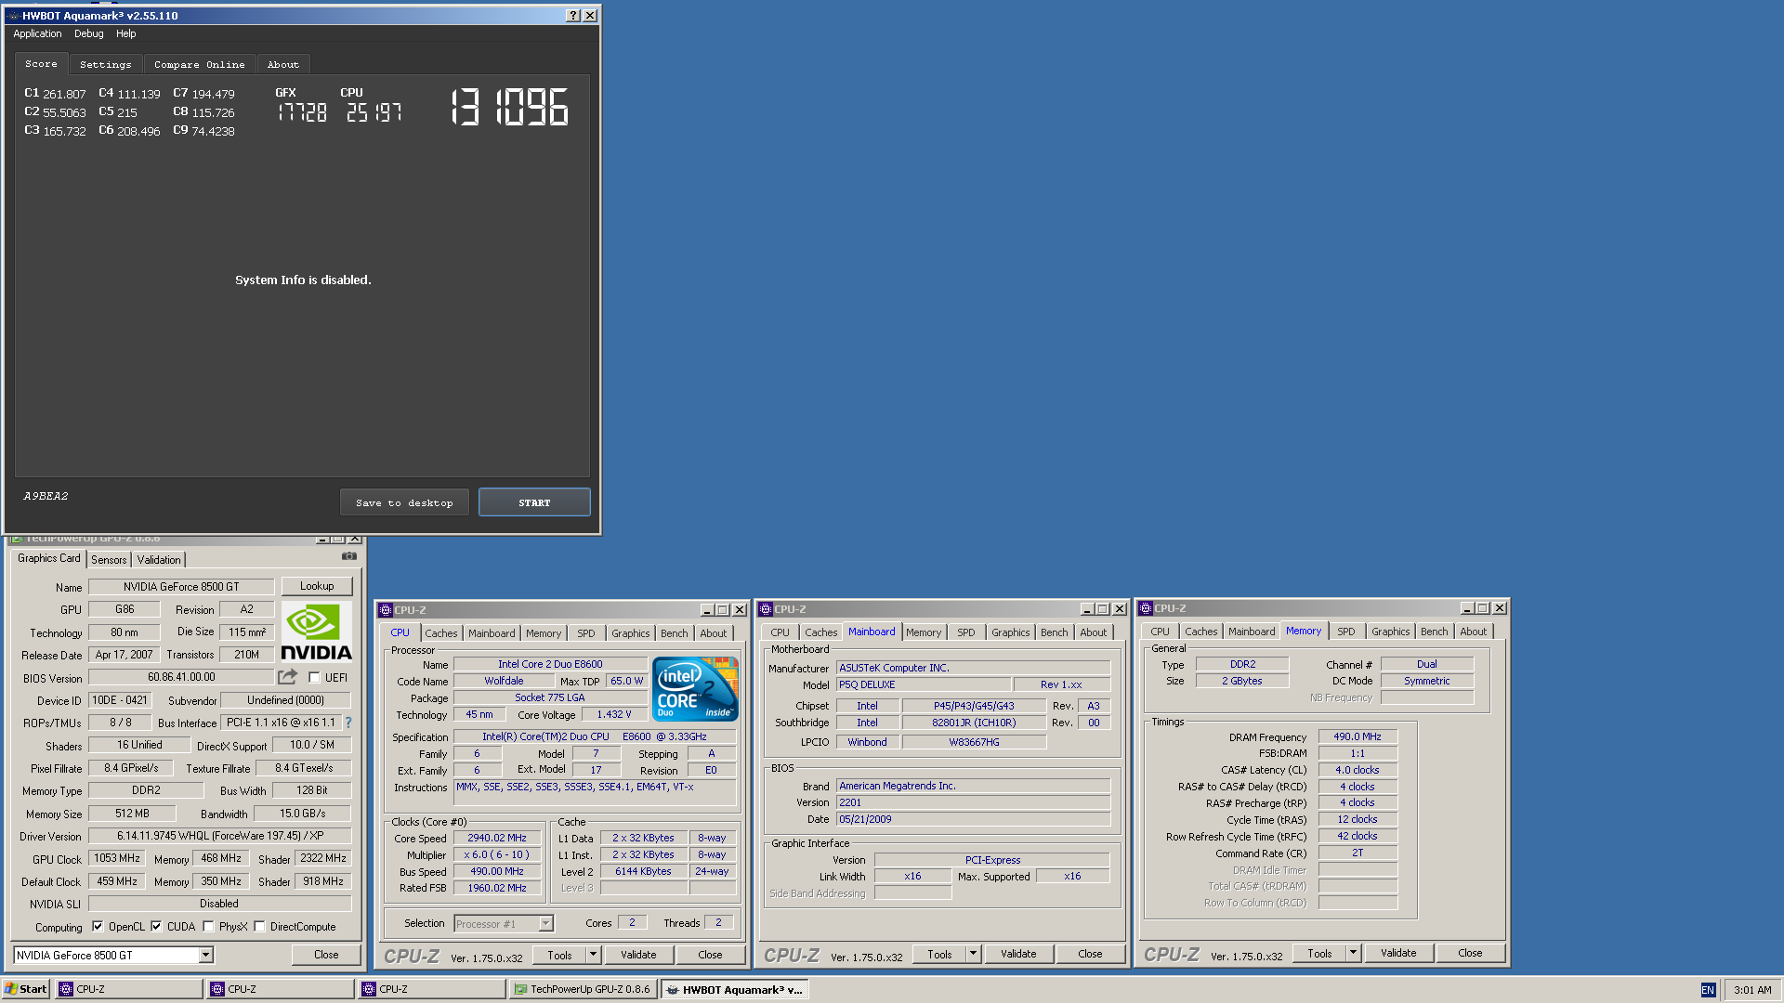Click the CPU-Z title icon in Mainboard window
Viewport: 1784px width, 1003px height.
click(766, 609)
